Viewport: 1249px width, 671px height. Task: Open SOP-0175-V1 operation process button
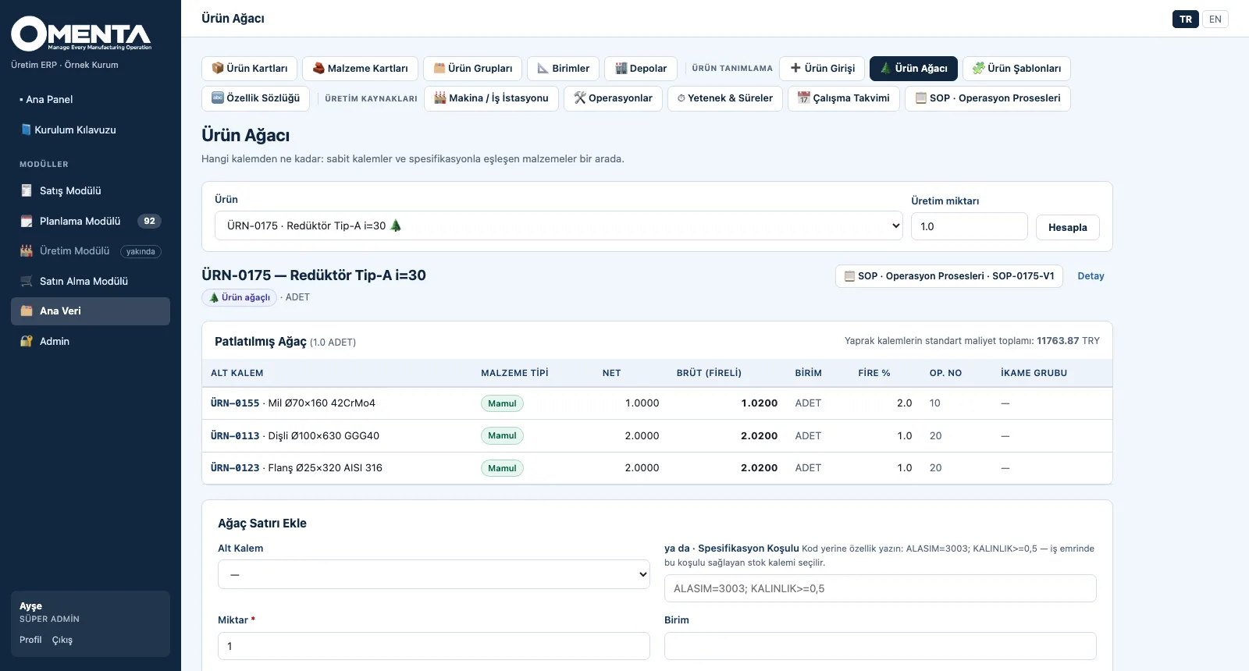point(949,276)
